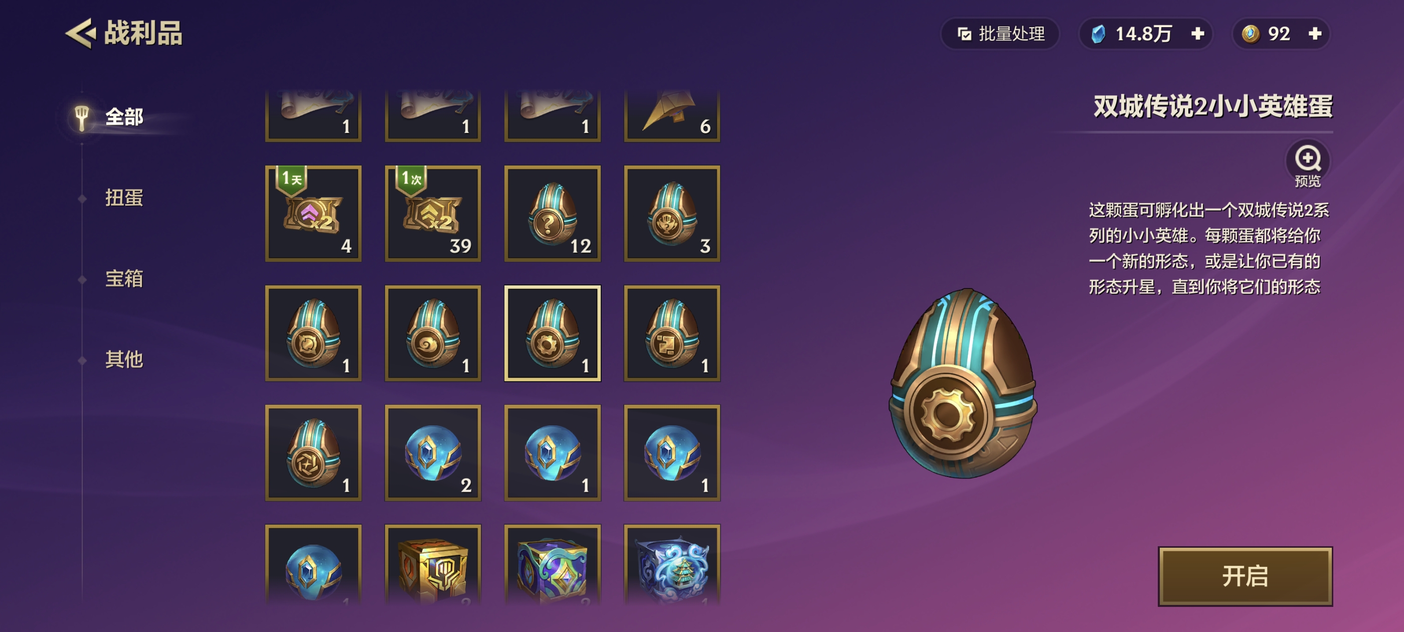Add blue essence with plus icon
Image resolution: width=1404 pixels, height=632 pixels.
(x=1197, y=34)
